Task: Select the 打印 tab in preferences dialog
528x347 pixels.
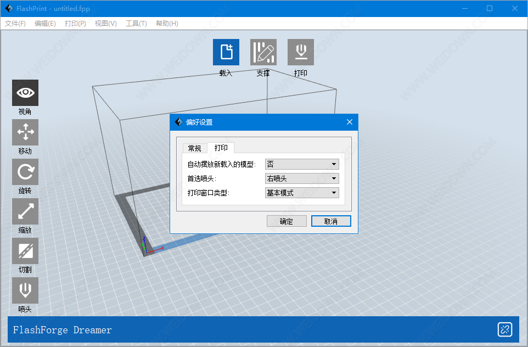Action: pyautogui.click(x=221, y=148)
